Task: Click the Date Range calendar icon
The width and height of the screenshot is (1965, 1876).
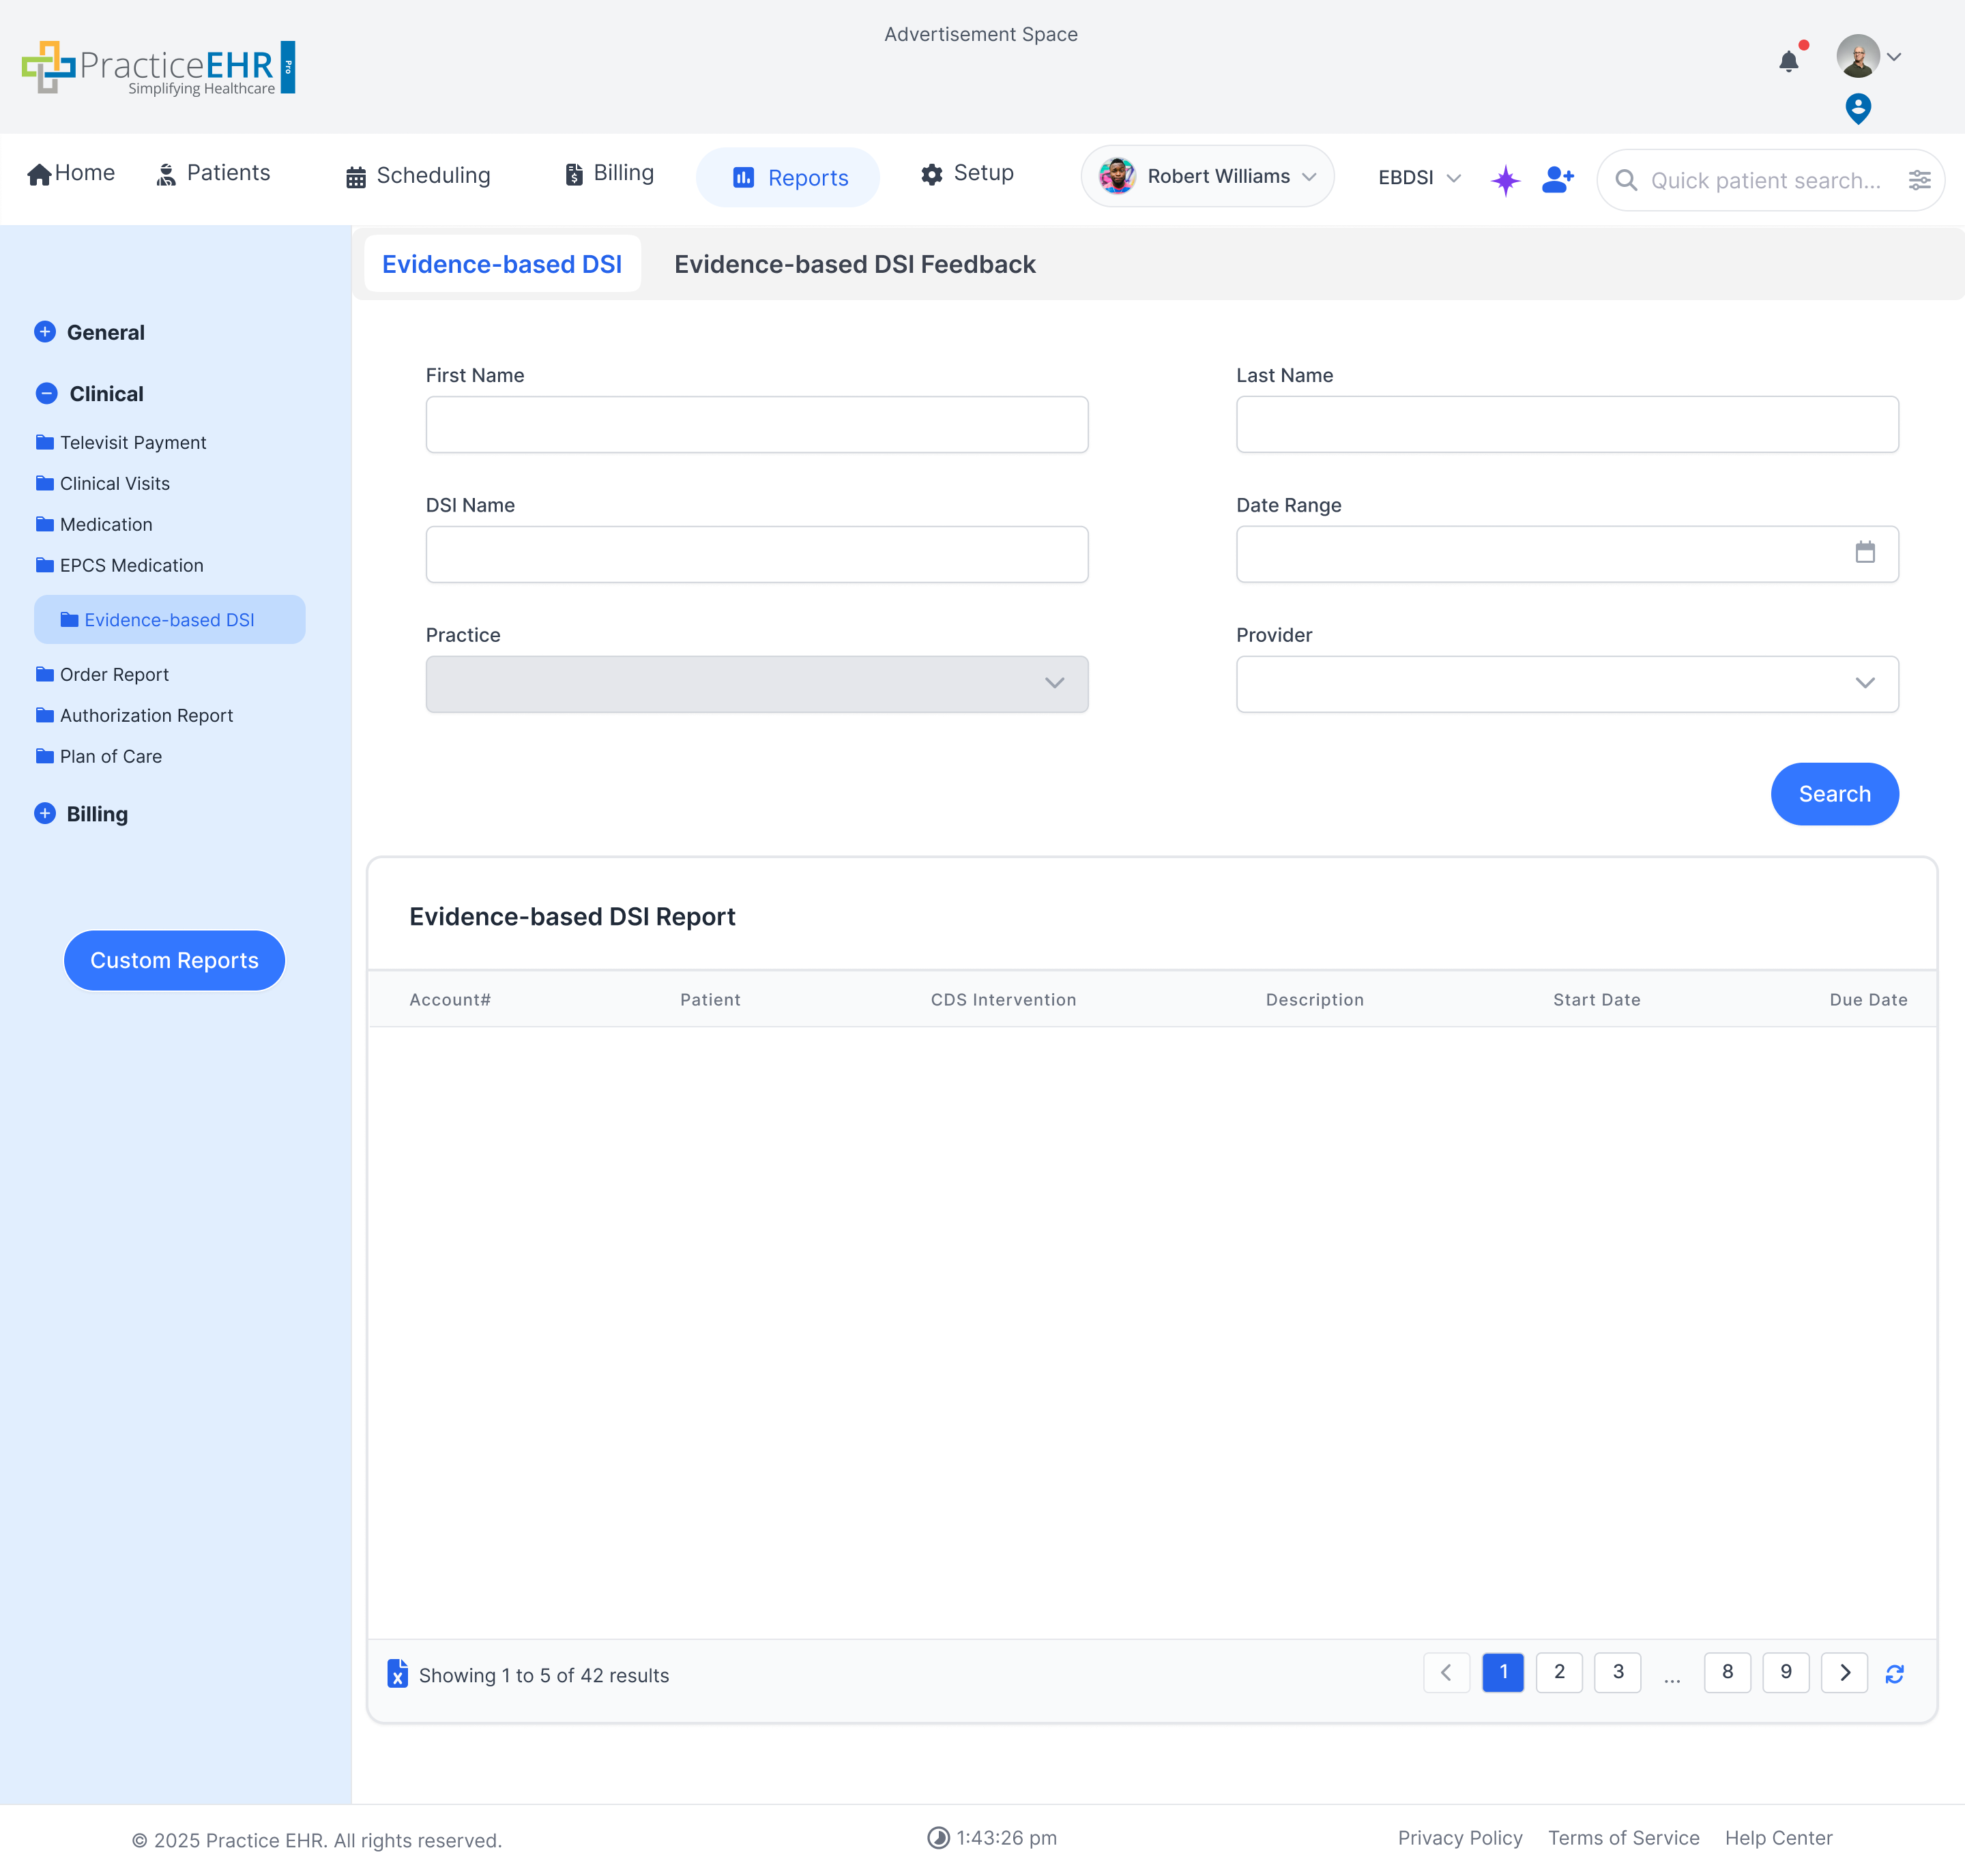Action: point(1865,552)
